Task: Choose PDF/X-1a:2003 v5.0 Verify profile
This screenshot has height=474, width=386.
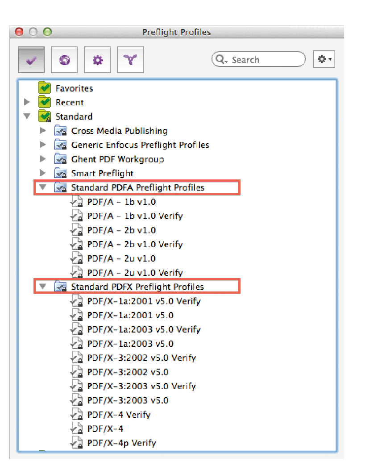Action: (x=144, y=329)
